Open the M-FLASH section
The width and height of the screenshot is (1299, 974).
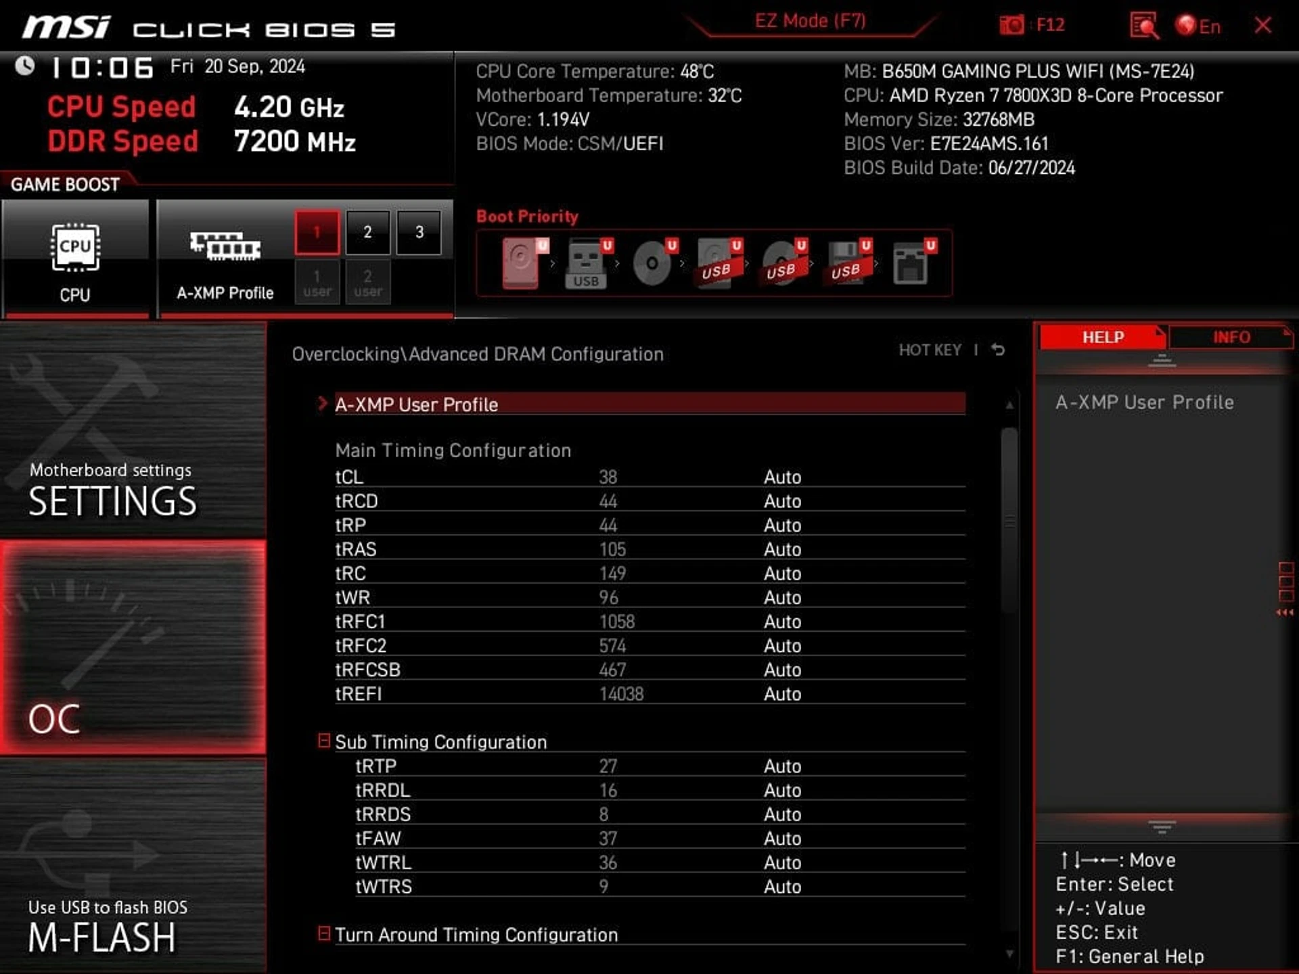(x=133, y=865)
